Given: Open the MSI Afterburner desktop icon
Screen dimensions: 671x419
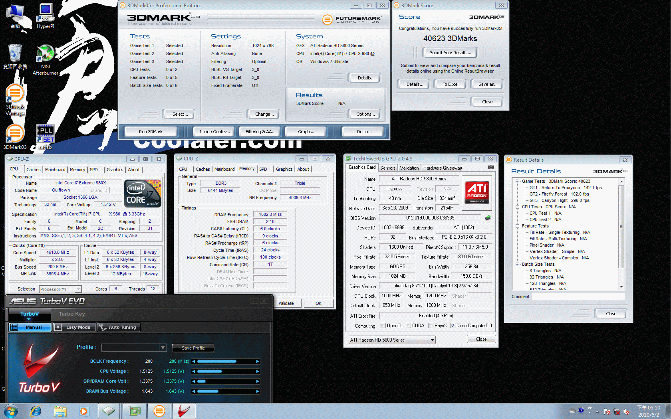Looking at the screenshot, I should click(x=46, y=60).
